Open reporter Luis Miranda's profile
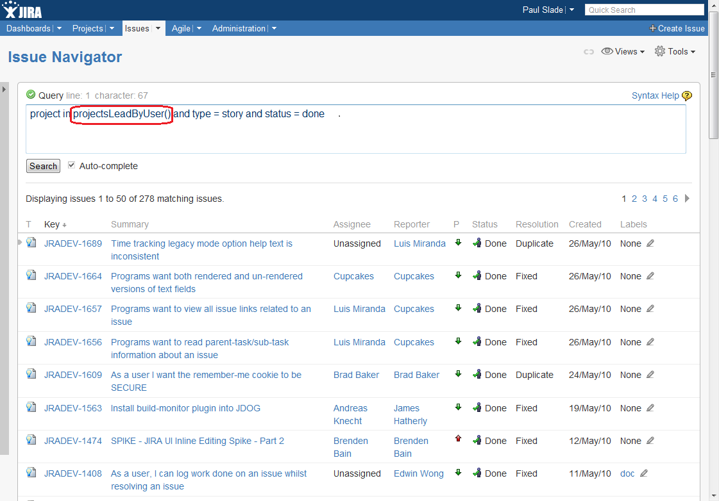Viewport: 719px width, 501px height. tap(419, 243)
